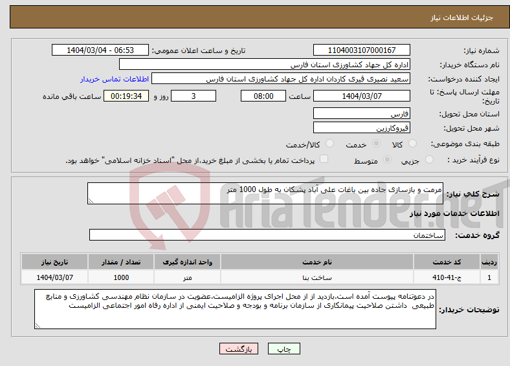510x366 pixels.
Task: Click the کد خدمت column header
Action: click(447, 262)
